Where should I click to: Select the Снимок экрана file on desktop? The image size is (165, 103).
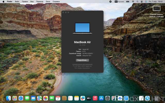pos(156,12)
